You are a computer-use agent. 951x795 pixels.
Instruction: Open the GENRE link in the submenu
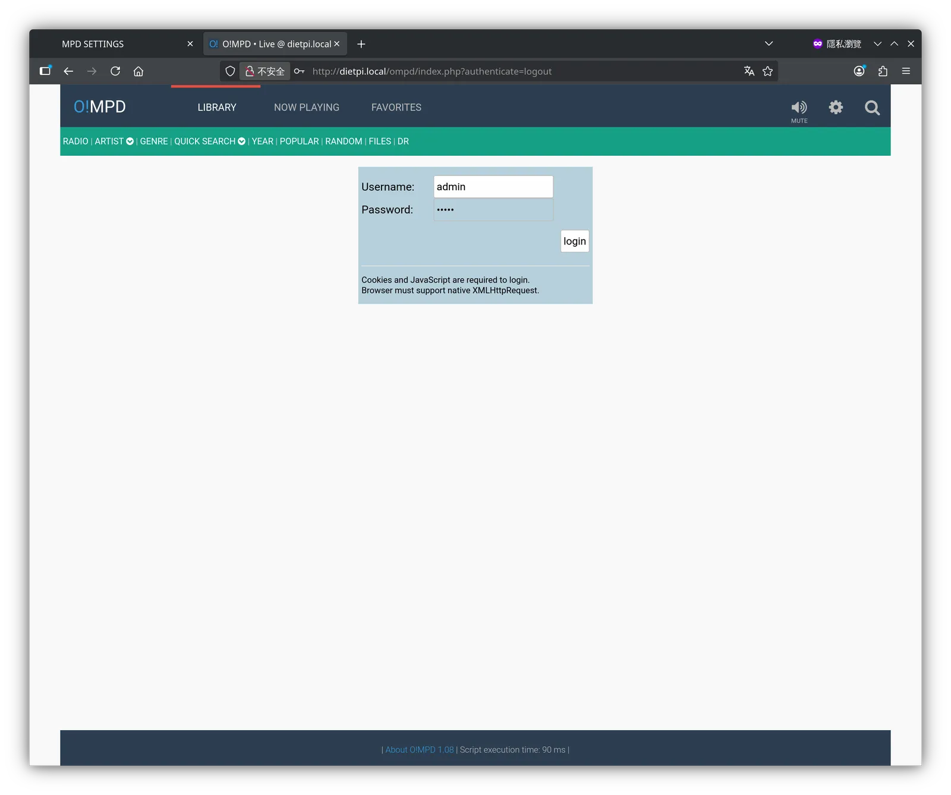click(154, 142)
